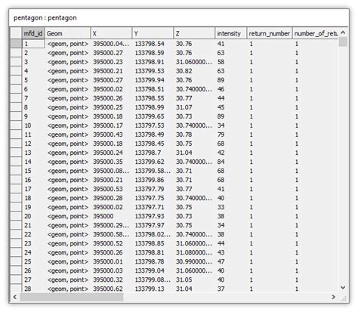Viewport: 358px width, 312px height.
Task: Select the row header for row 20
Action: pos(16,216)
